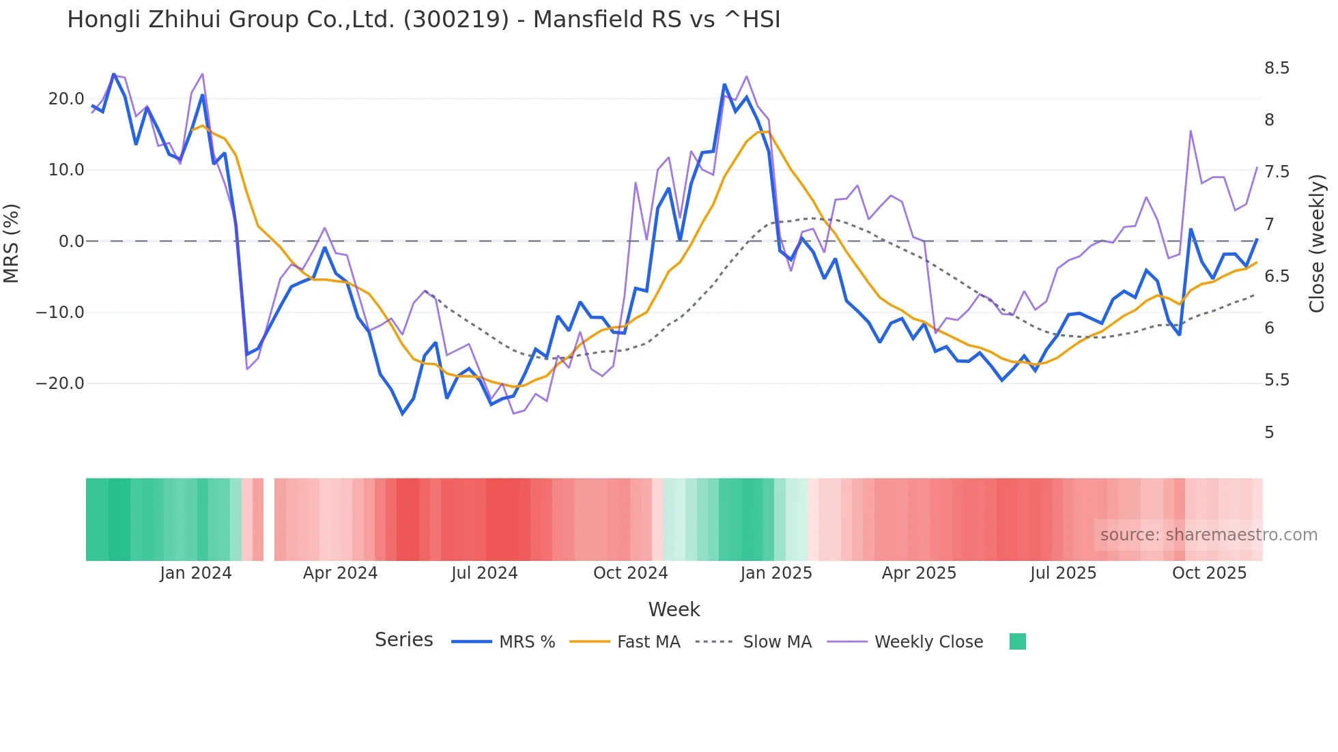Click the 'Oct 2024' axis label
This screenshot has height=752, width=1338.
(630, 573)
